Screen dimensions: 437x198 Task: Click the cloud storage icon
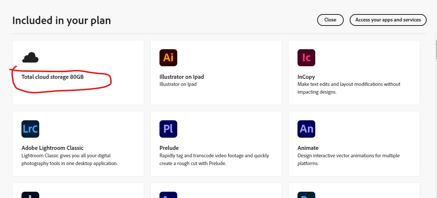coord(30,58)
